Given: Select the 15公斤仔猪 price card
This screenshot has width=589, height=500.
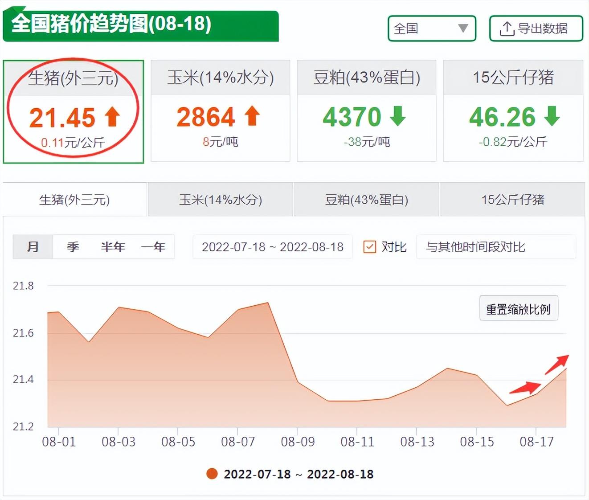Looking at the screenshot, I should (513, 111).
